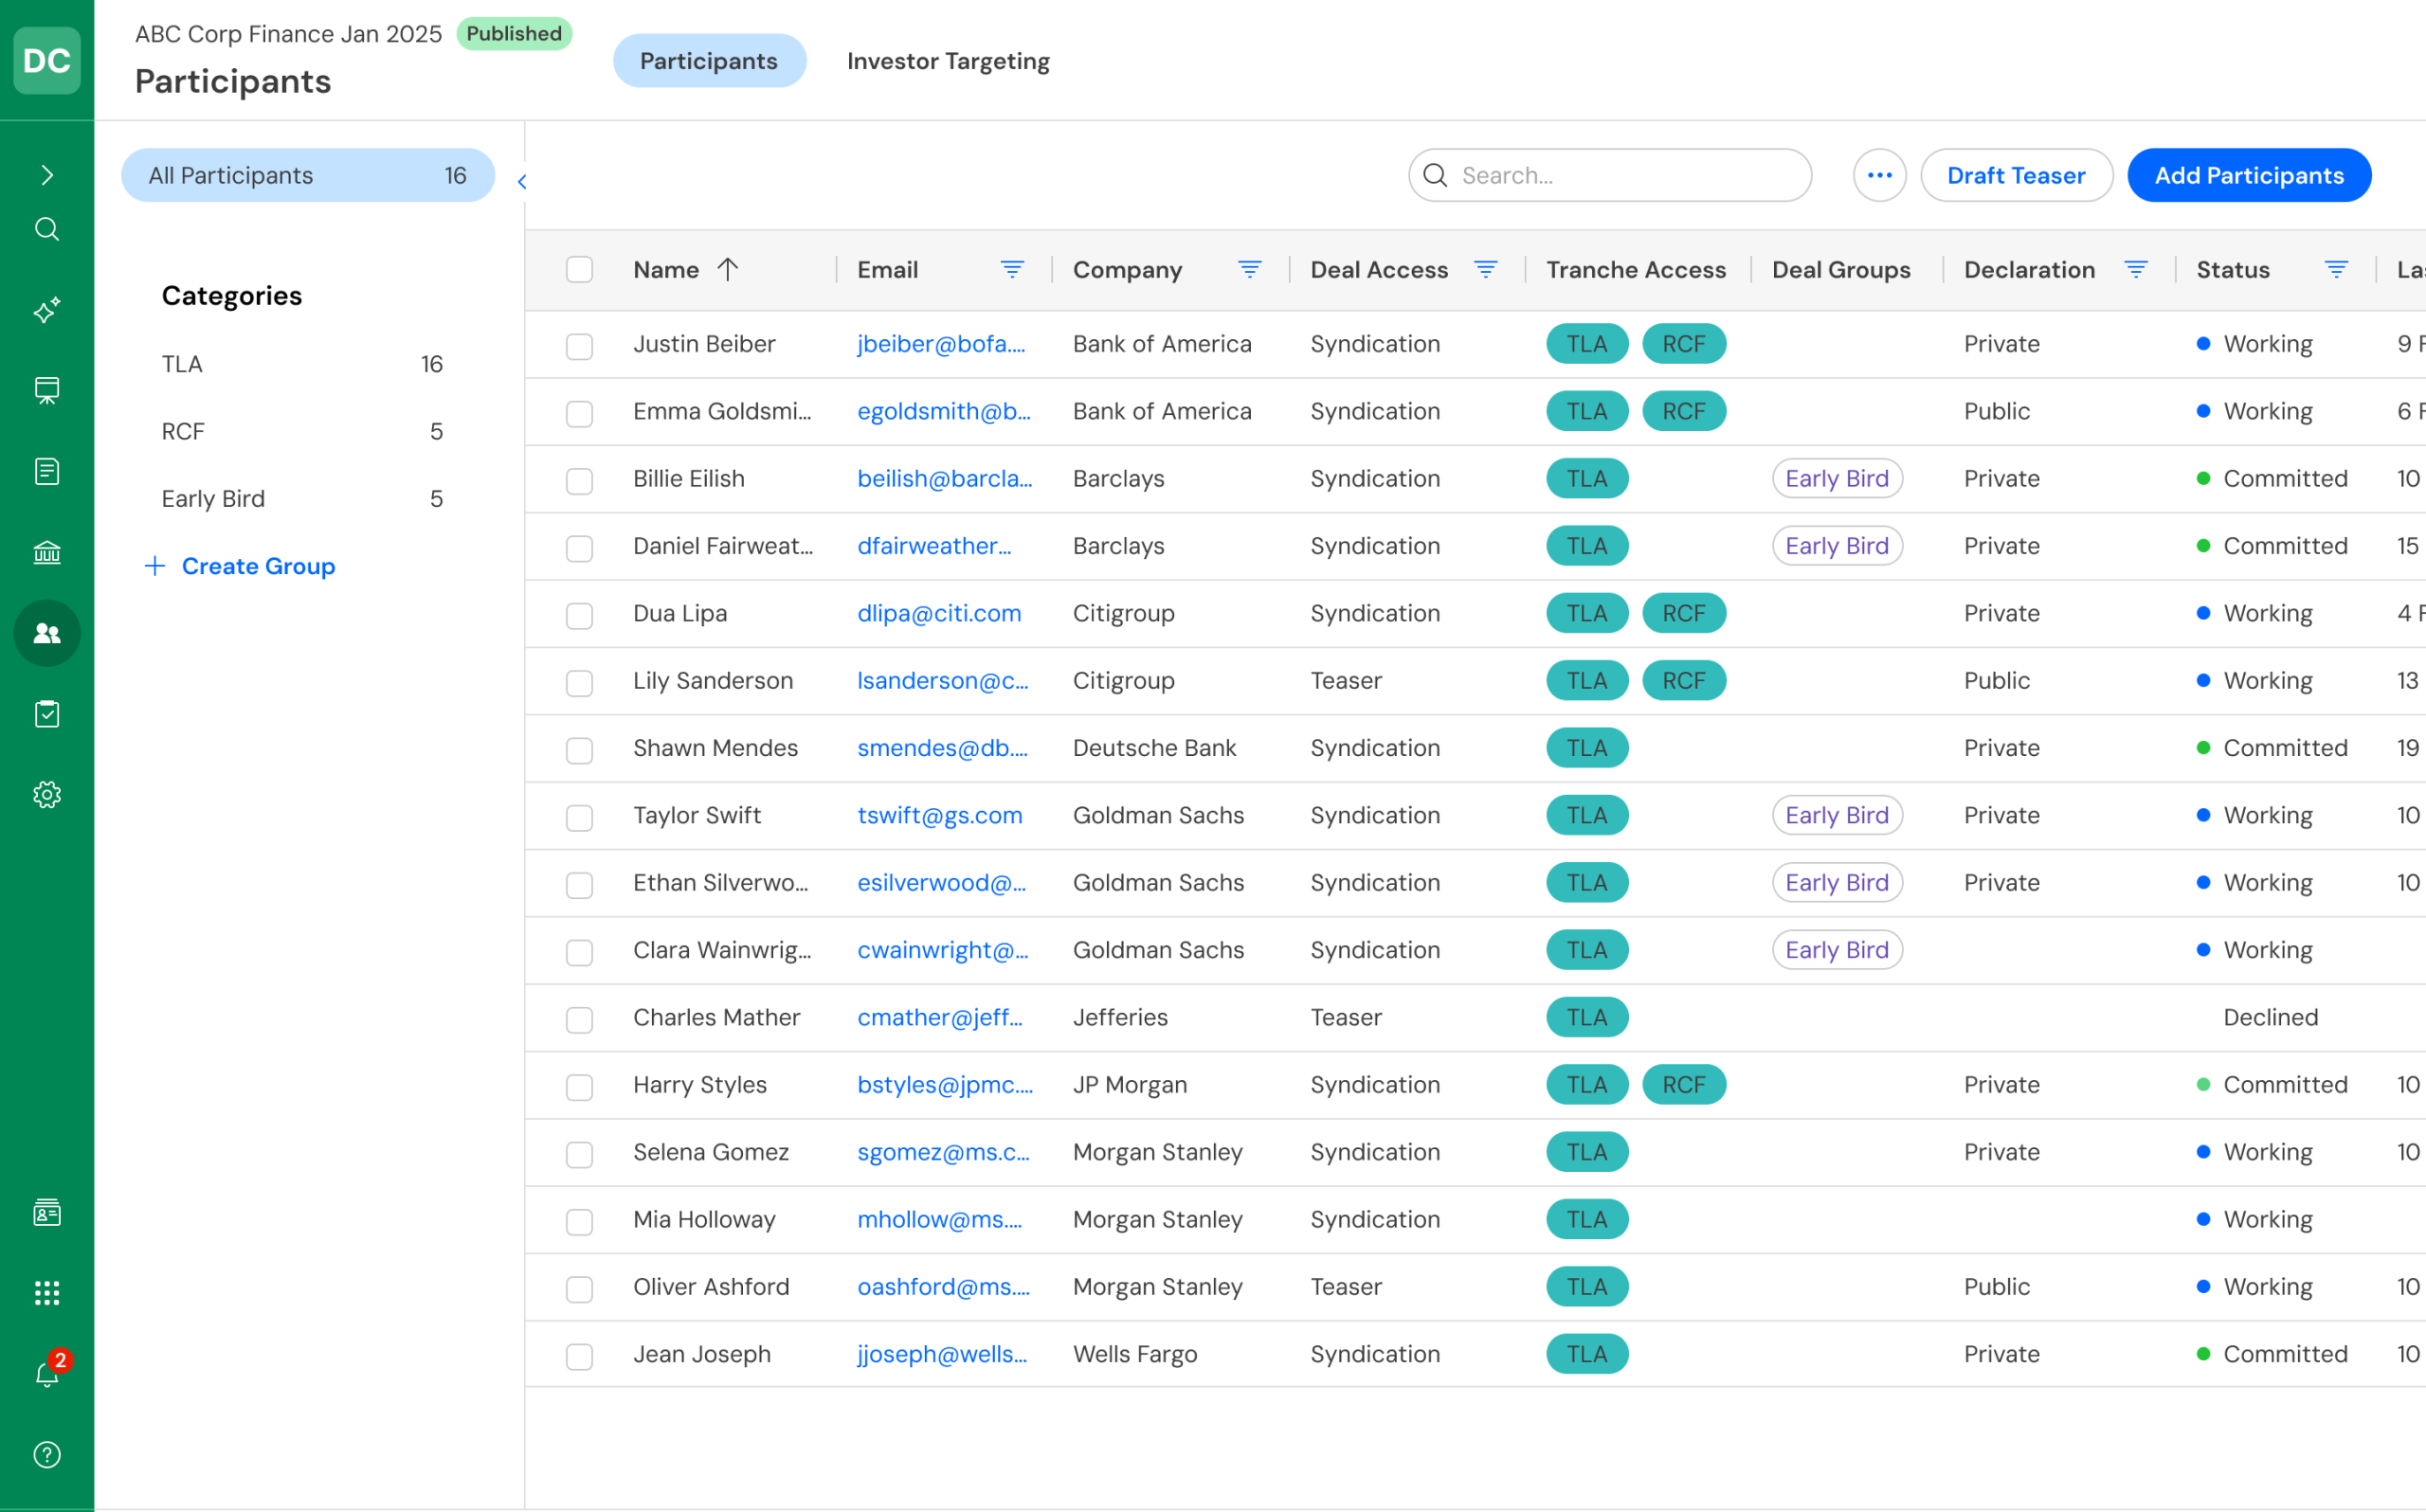Open the search icon in the left sidebar
Screen dimensions: 2426x1512
(47, 230)
